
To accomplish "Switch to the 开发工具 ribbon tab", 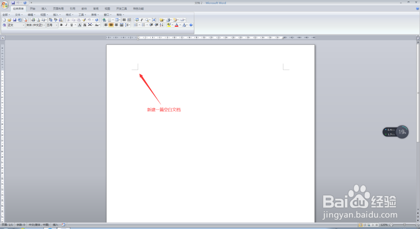I will [x=122, y=8].
